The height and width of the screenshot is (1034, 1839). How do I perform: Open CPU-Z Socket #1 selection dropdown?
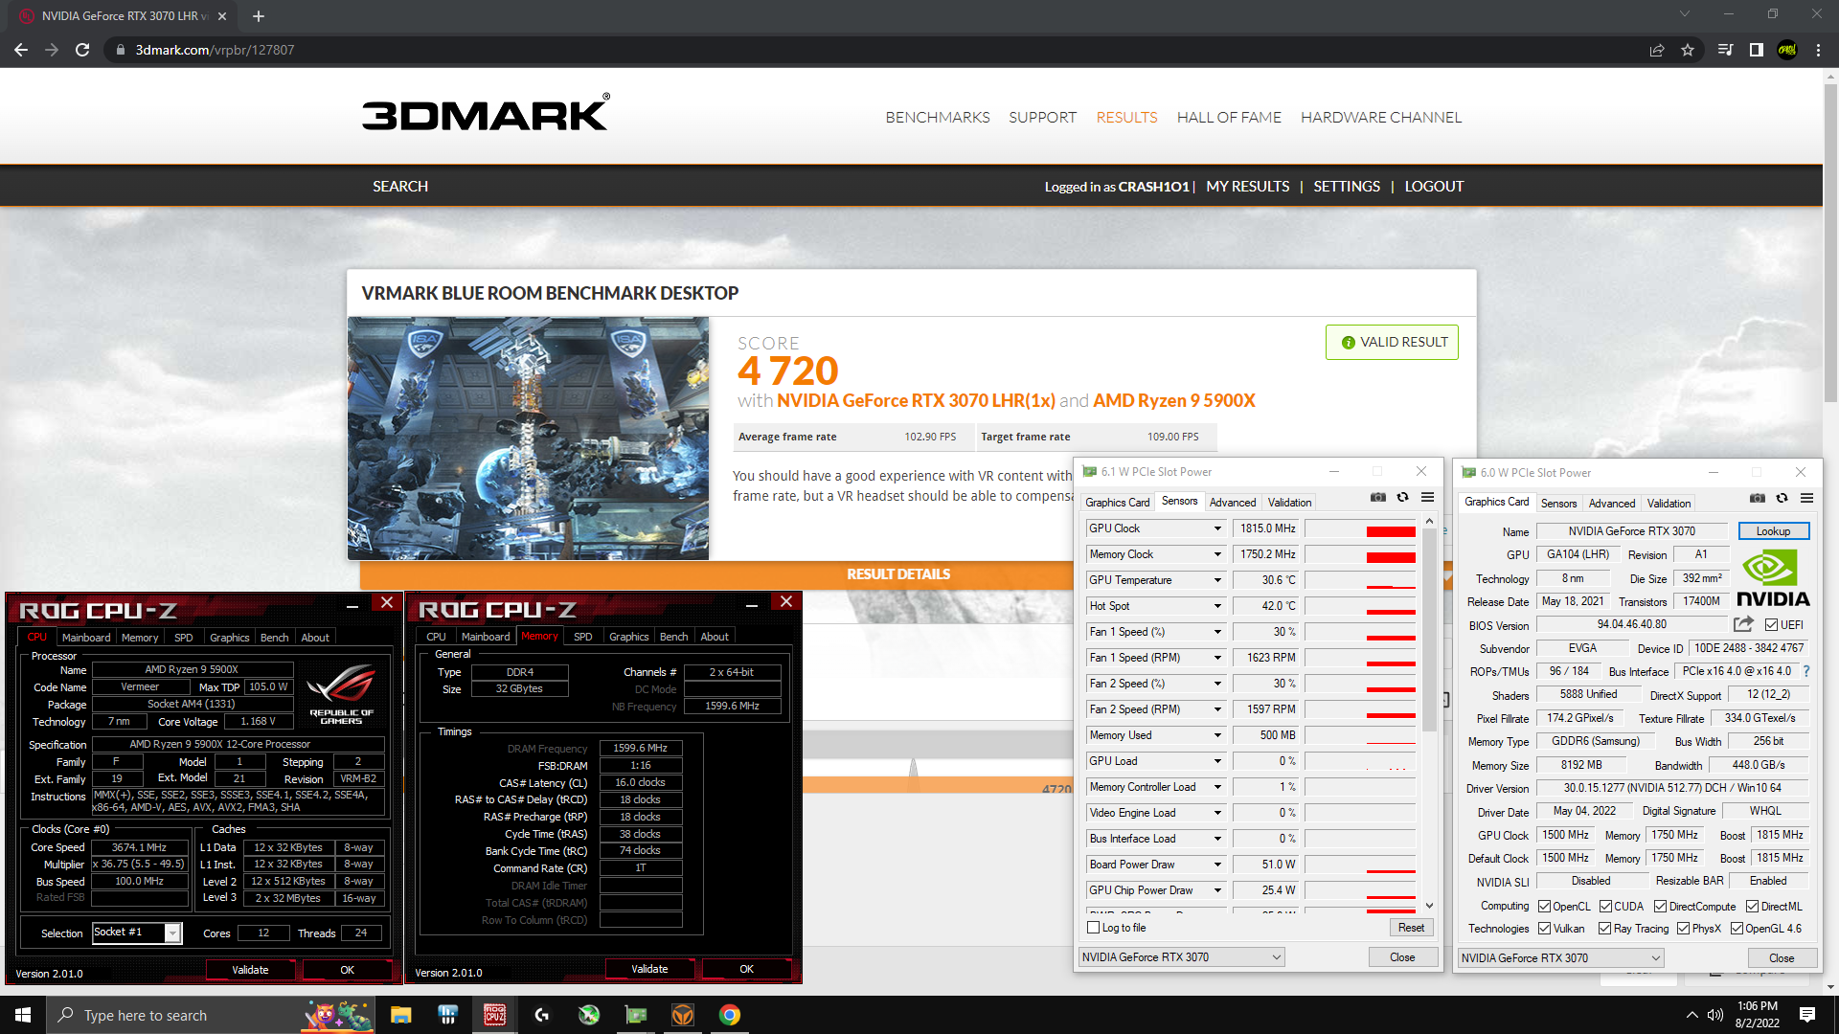137,933
